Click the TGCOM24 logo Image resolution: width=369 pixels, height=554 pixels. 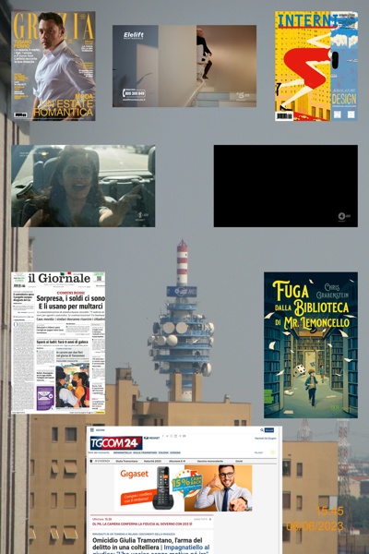pyautogui.click(x=116, y=443)
